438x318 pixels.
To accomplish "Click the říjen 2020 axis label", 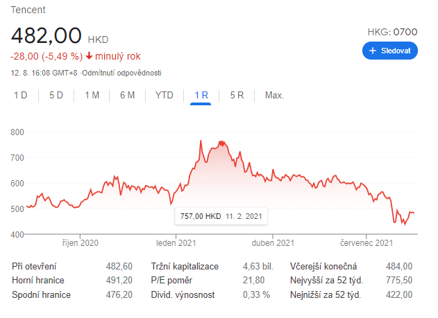I will point(79,243).
